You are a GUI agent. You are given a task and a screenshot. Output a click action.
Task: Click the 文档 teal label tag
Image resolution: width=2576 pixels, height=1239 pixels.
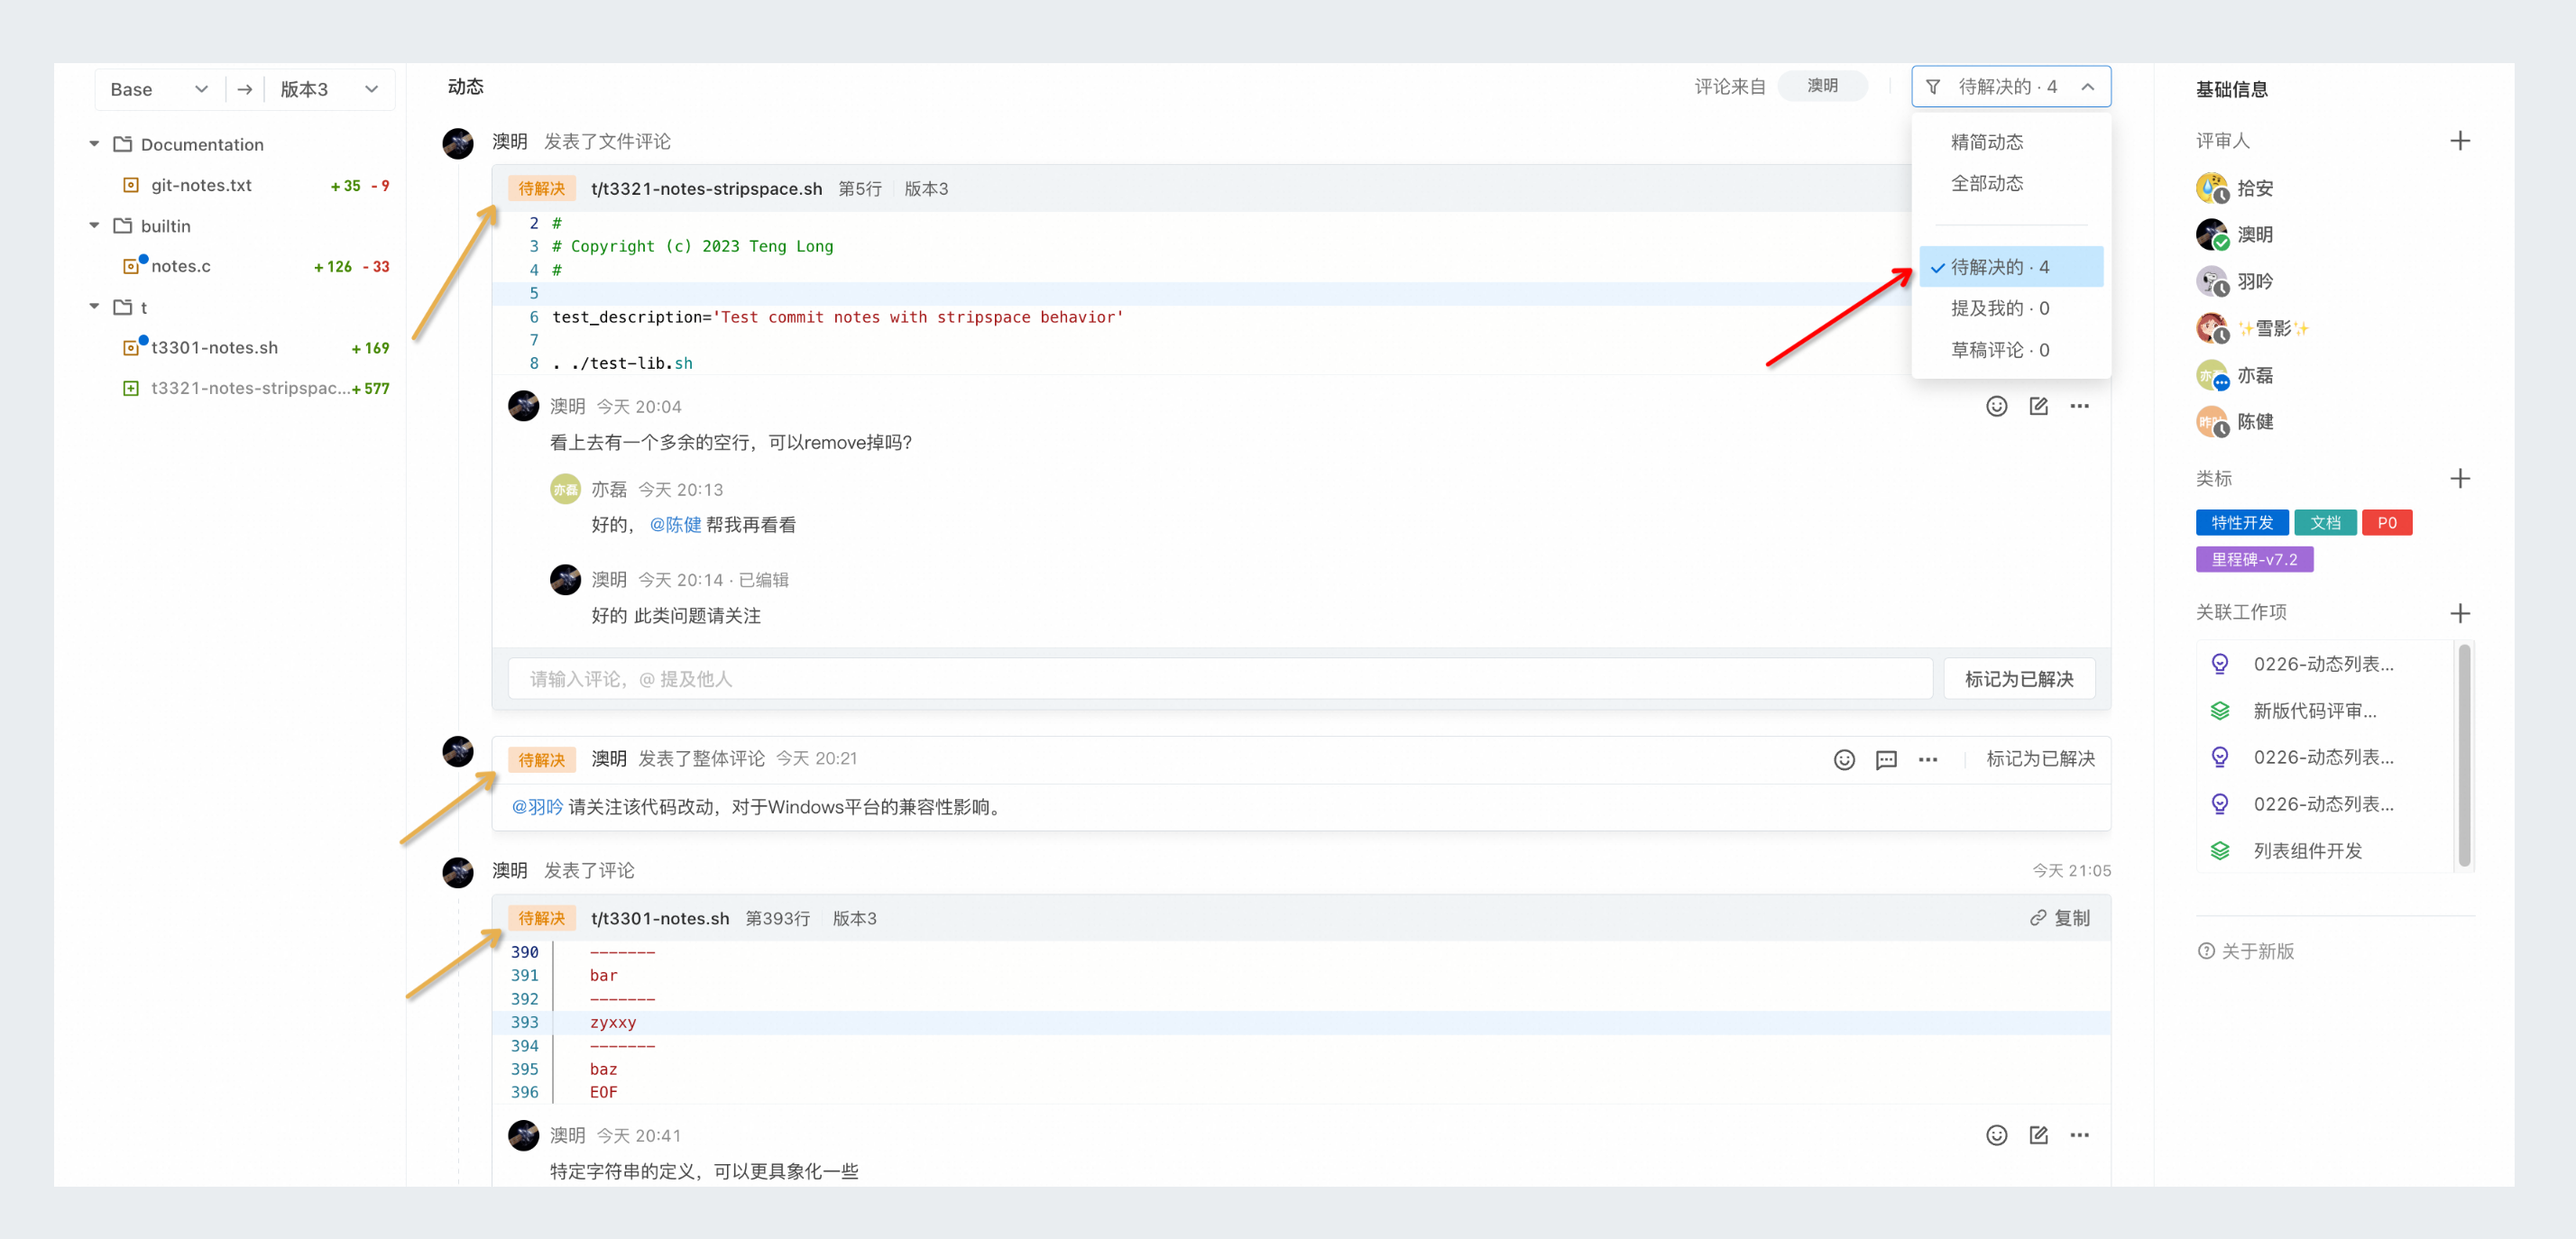2324,523
